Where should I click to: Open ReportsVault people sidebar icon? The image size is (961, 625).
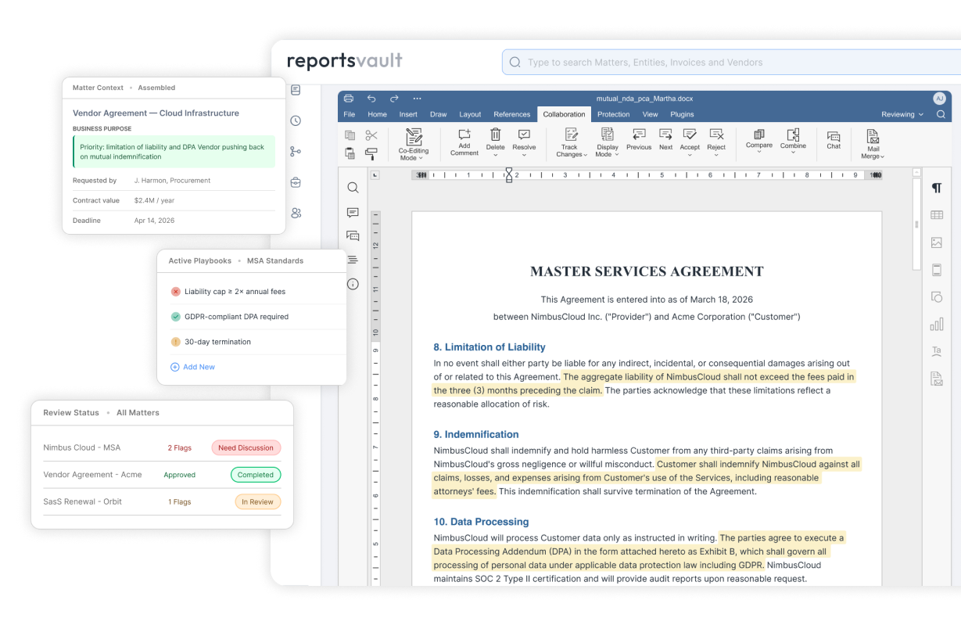[296, 213]
